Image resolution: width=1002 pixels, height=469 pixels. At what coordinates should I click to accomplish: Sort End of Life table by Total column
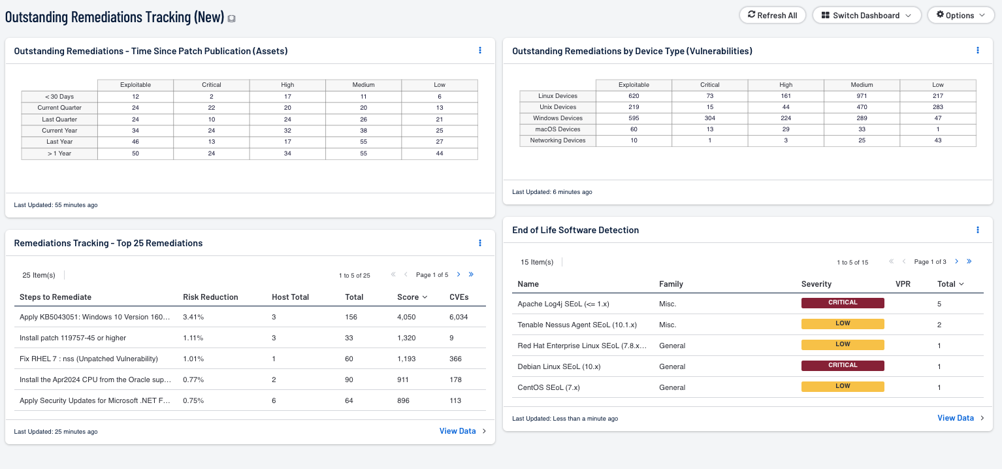pos(950,284)
